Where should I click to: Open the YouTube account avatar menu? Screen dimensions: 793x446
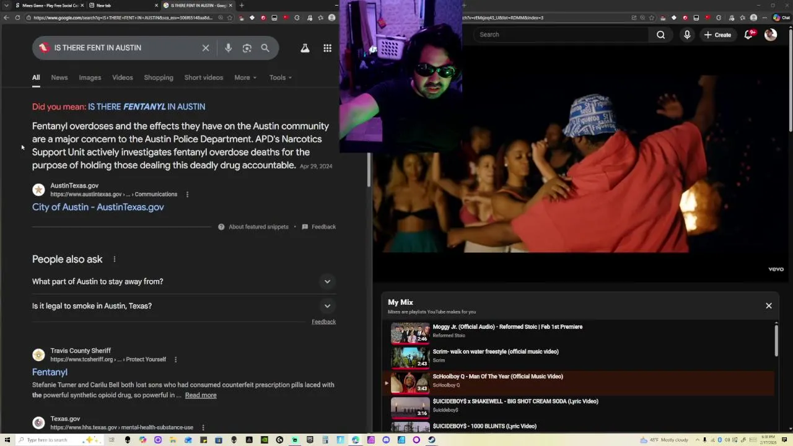pos(771,35)
